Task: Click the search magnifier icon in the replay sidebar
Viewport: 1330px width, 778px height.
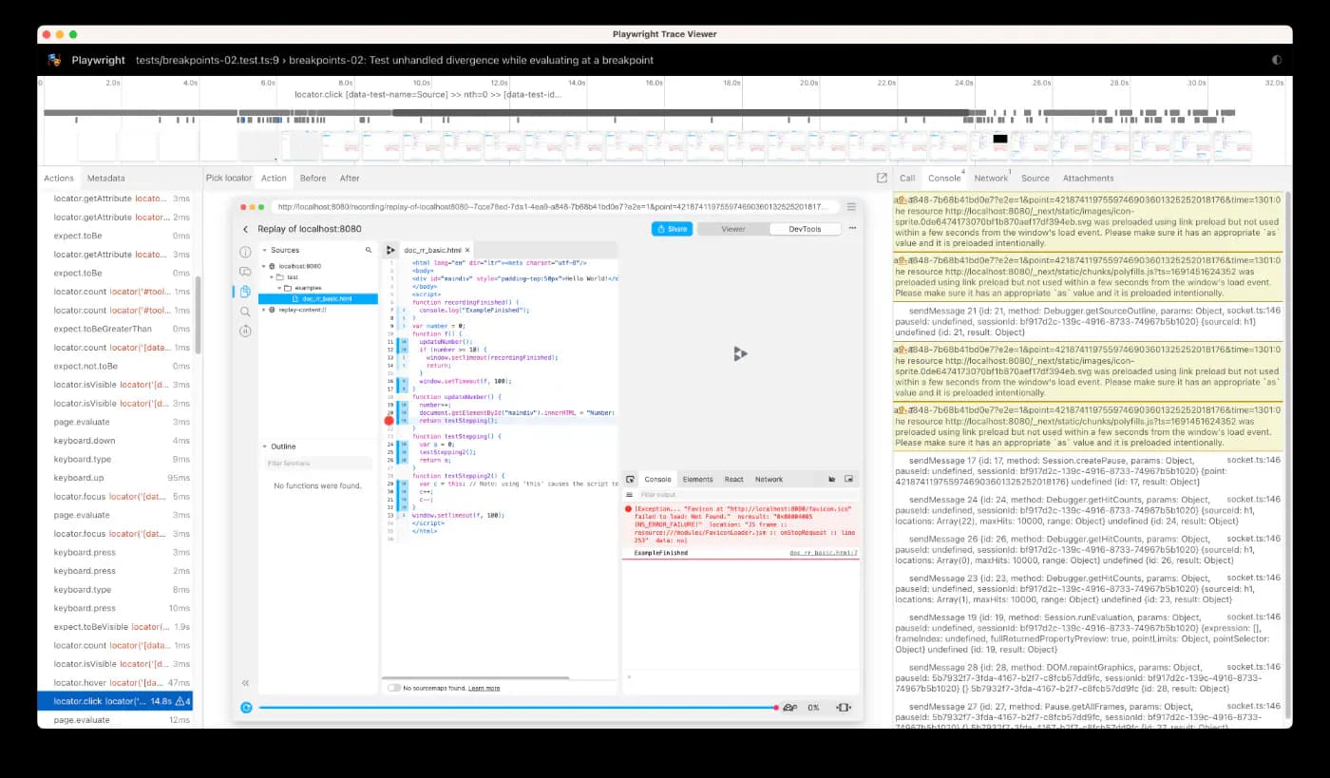Action: pos(245,312)
